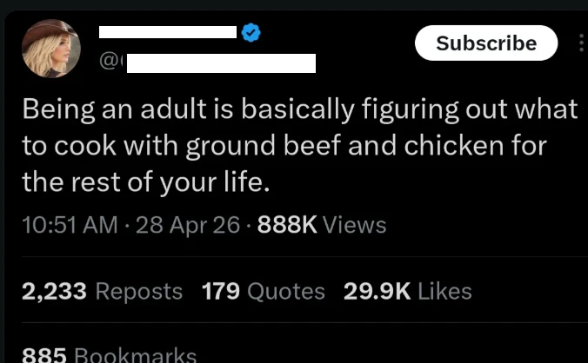This screenshot has width=588, height=363.
Task: Open the Reposts list
Action: 138,291
